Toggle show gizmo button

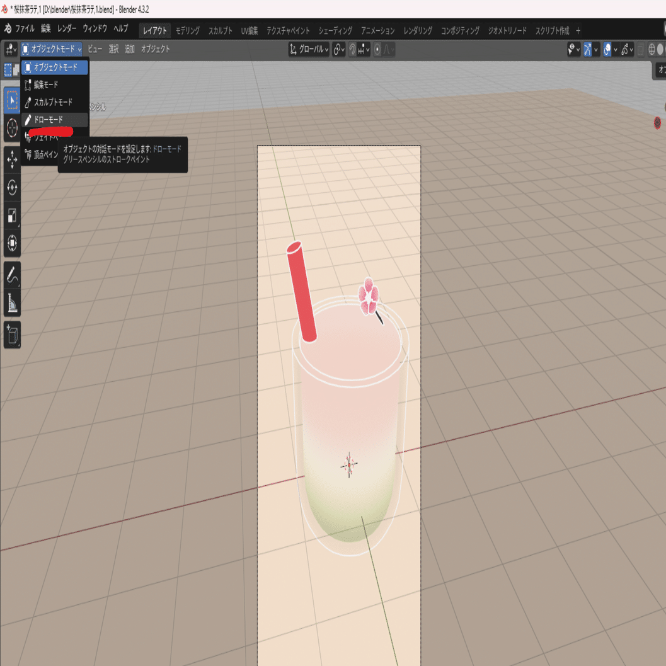587,50
